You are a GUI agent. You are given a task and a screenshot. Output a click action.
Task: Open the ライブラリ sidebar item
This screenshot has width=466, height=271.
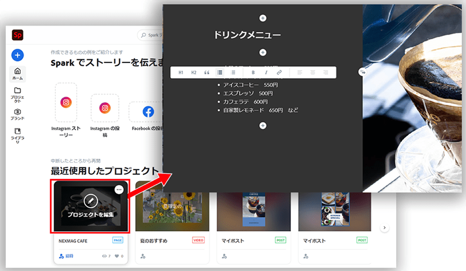(18, 135)
